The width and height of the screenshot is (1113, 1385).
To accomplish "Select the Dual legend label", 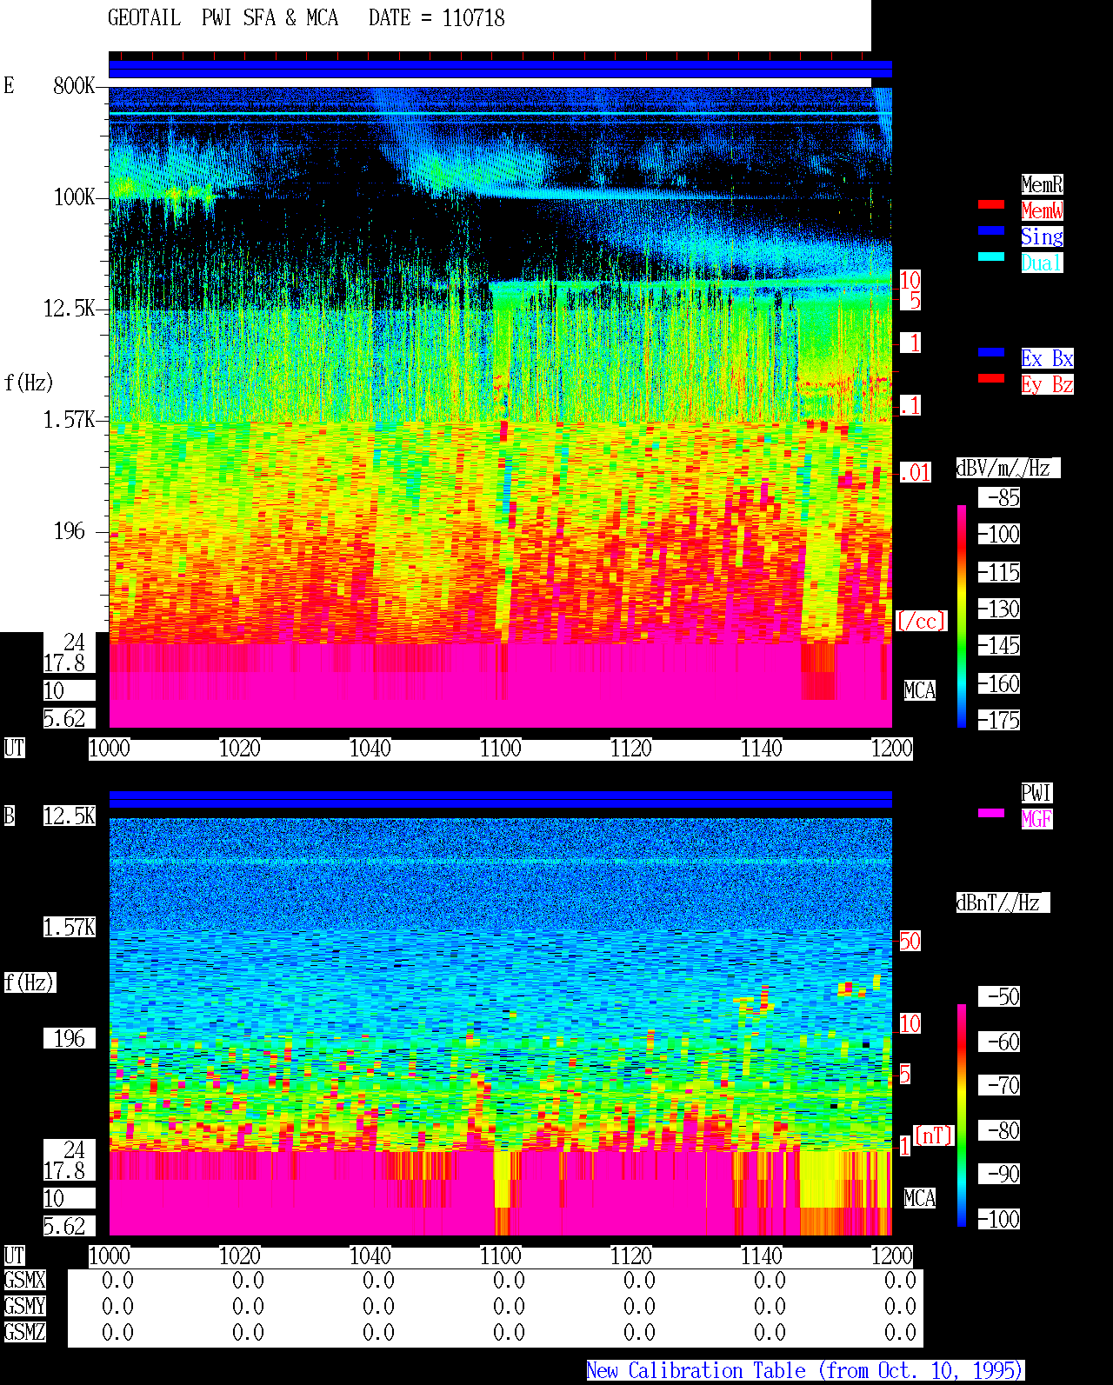I will tap(1042, 263).
